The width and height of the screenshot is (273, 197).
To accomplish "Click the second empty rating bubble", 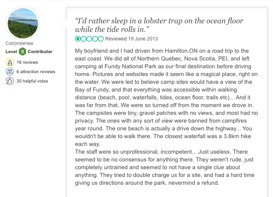I will tap(84, 39).
